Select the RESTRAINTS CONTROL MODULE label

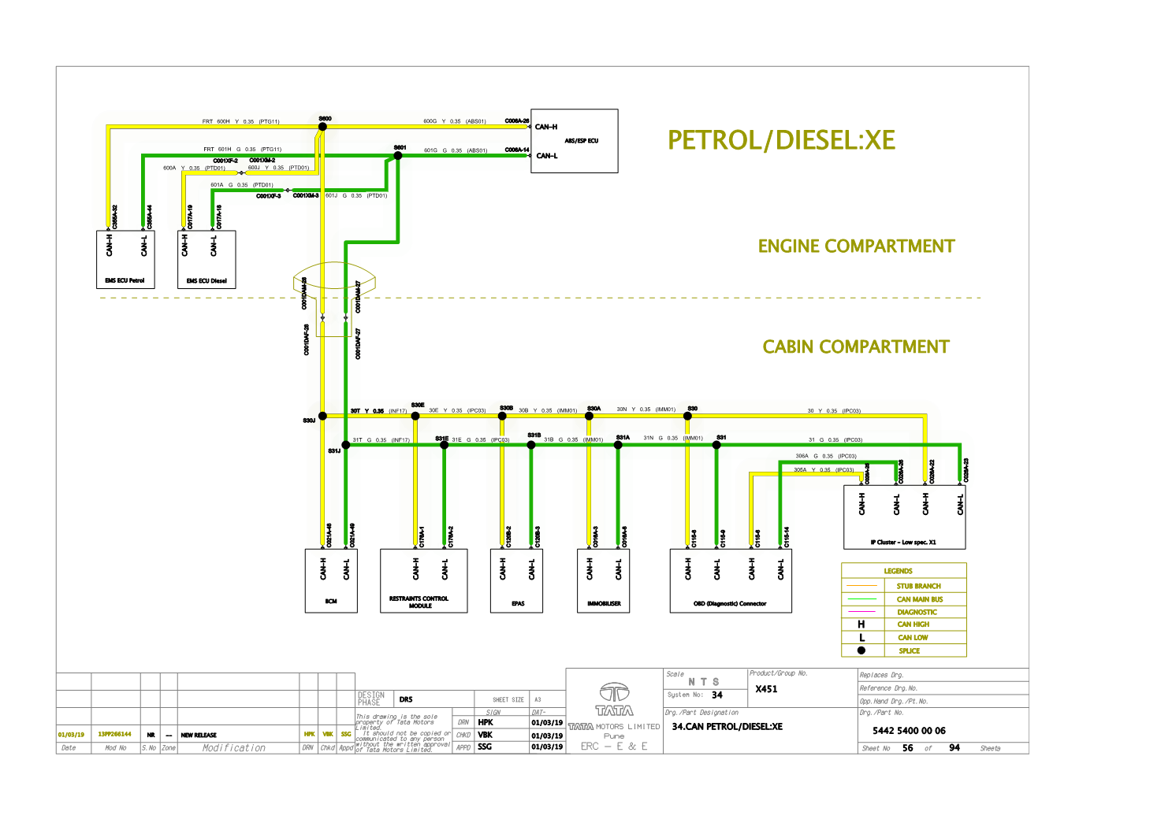point(419,602)
